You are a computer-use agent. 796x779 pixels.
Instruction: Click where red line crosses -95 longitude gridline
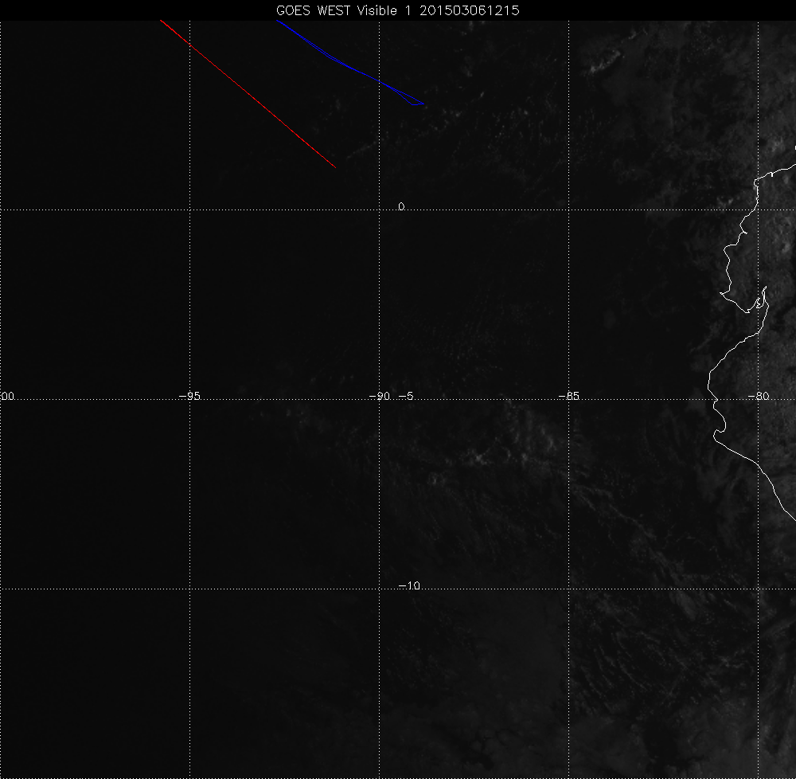point(189,45)
